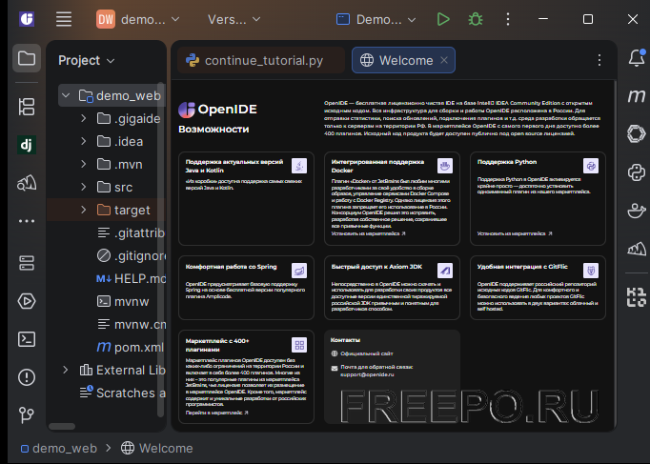The height and width of the screenshot is (464, 650).
Task: Open the Project tool window folder icon
Action: (x=27, y=58)
